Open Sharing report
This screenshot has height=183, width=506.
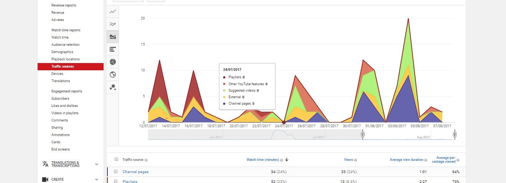(57, 128)
